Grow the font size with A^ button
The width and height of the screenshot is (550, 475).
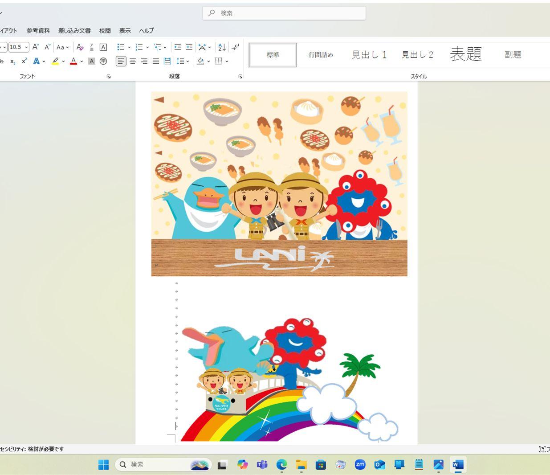pos(36,47)
